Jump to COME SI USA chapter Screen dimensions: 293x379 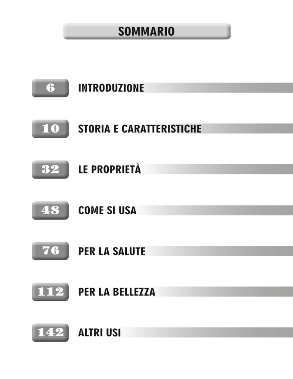point(107,210)
